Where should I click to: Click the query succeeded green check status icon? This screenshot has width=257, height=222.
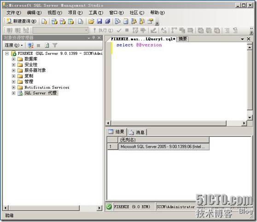coord(109,207)
